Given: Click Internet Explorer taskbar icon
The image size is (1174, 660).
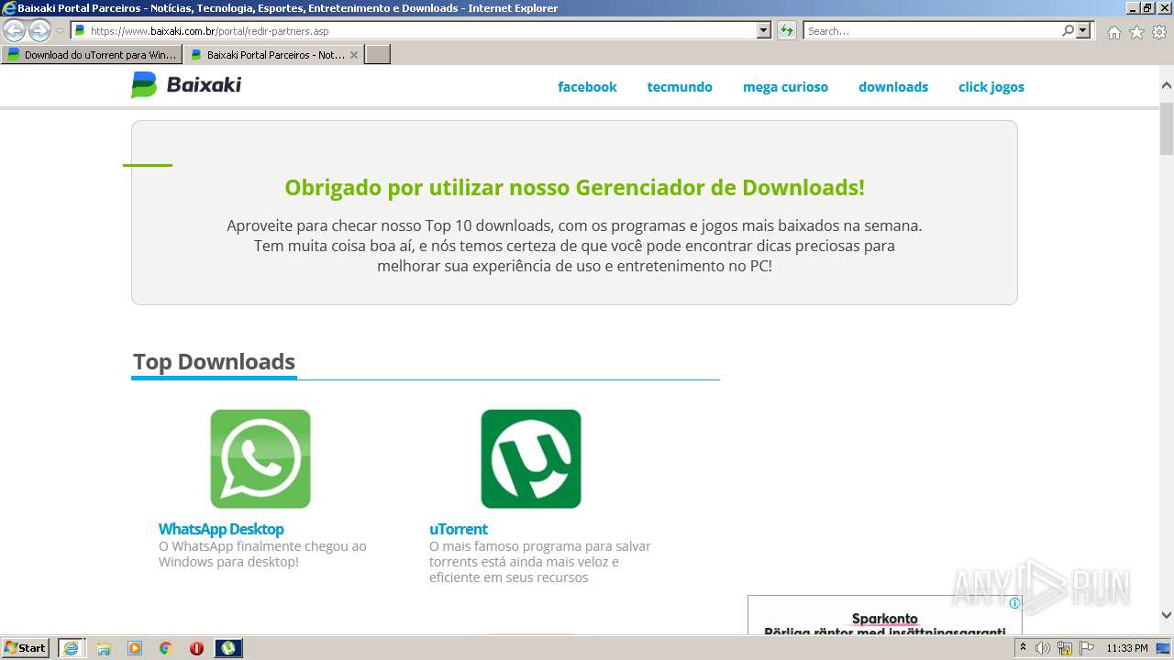Looking at the screenshot, I should [x=71, y=648].
